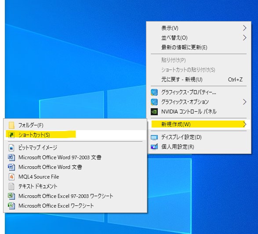Expand the グラフィックス・オプション submenu arrow
The image size is (258, 234).
244,102
